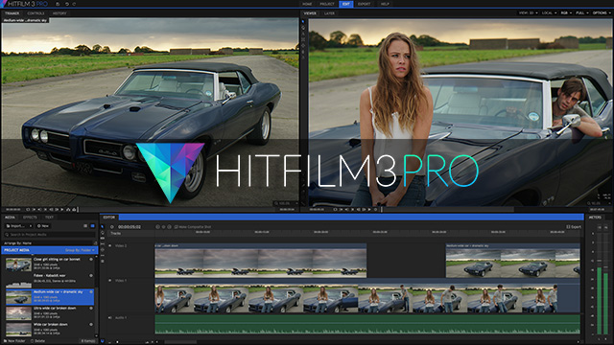Click the clock icon beside the editor timecode
This screenshot has height=345, width=614.
pos(112,227)
